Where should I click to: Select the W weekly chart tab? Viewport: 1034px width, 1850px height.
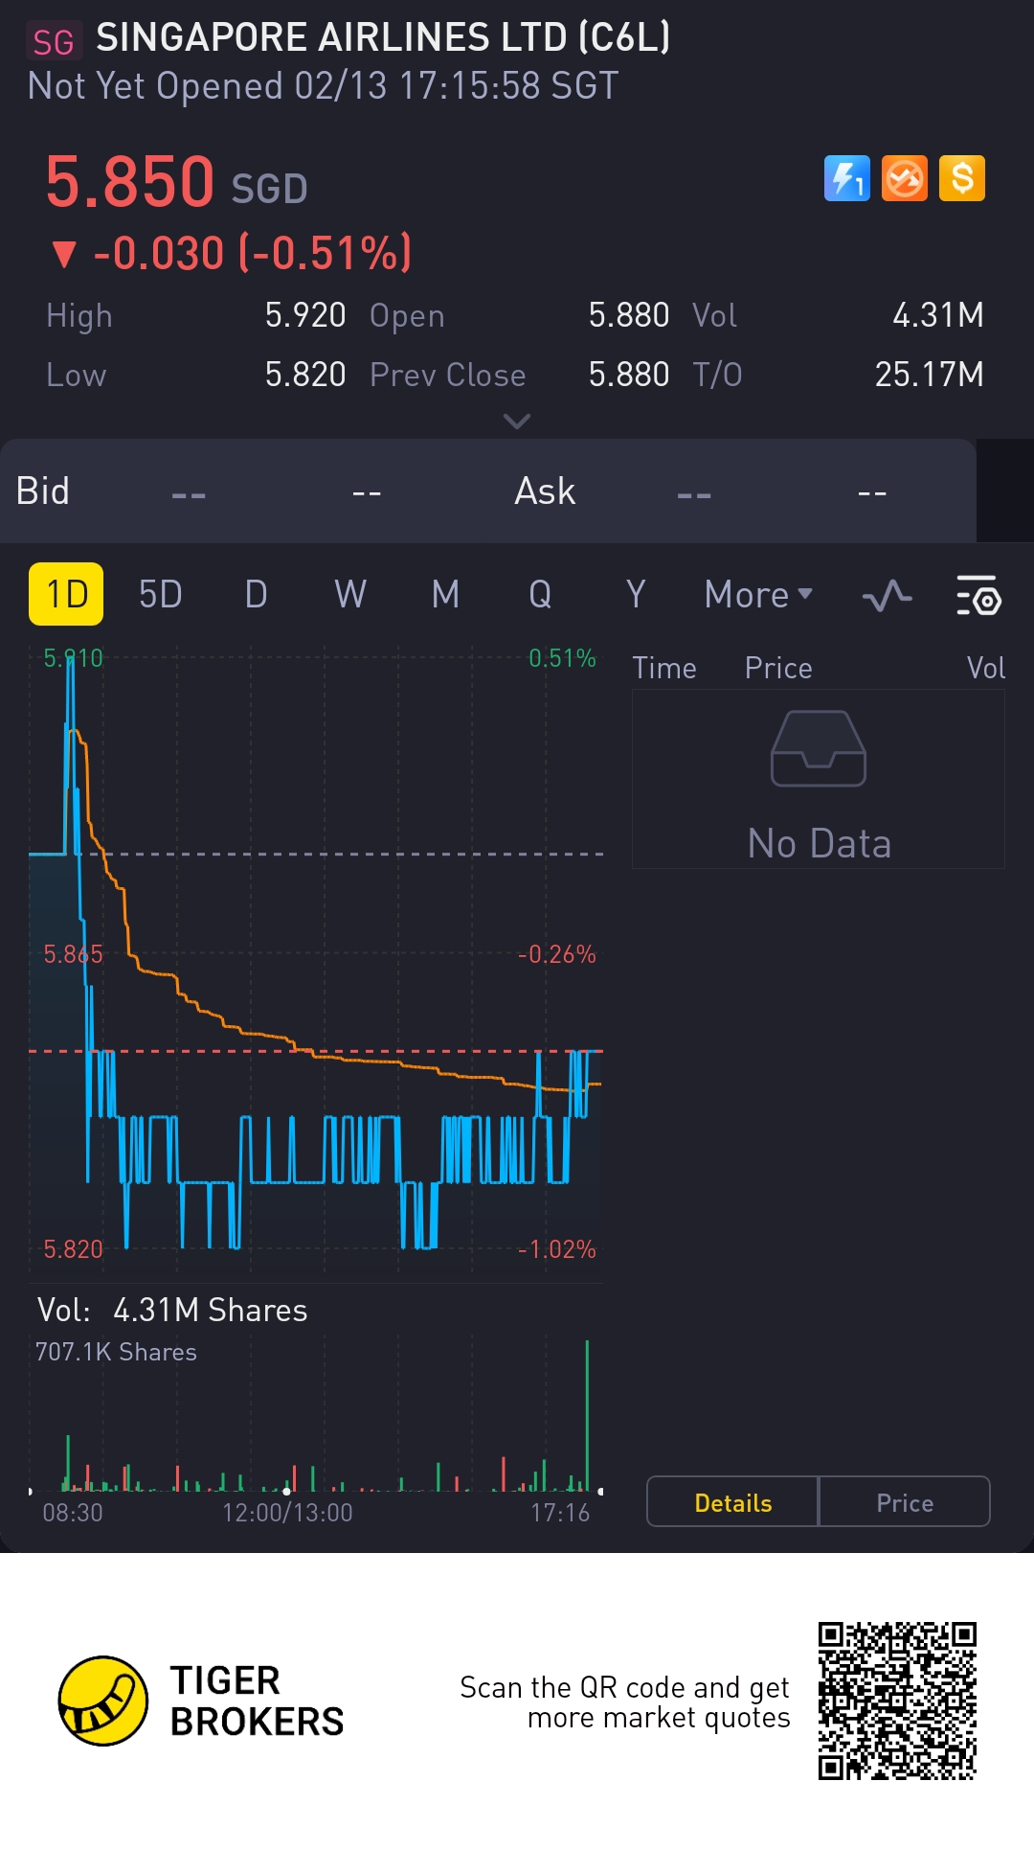[349, 595]
